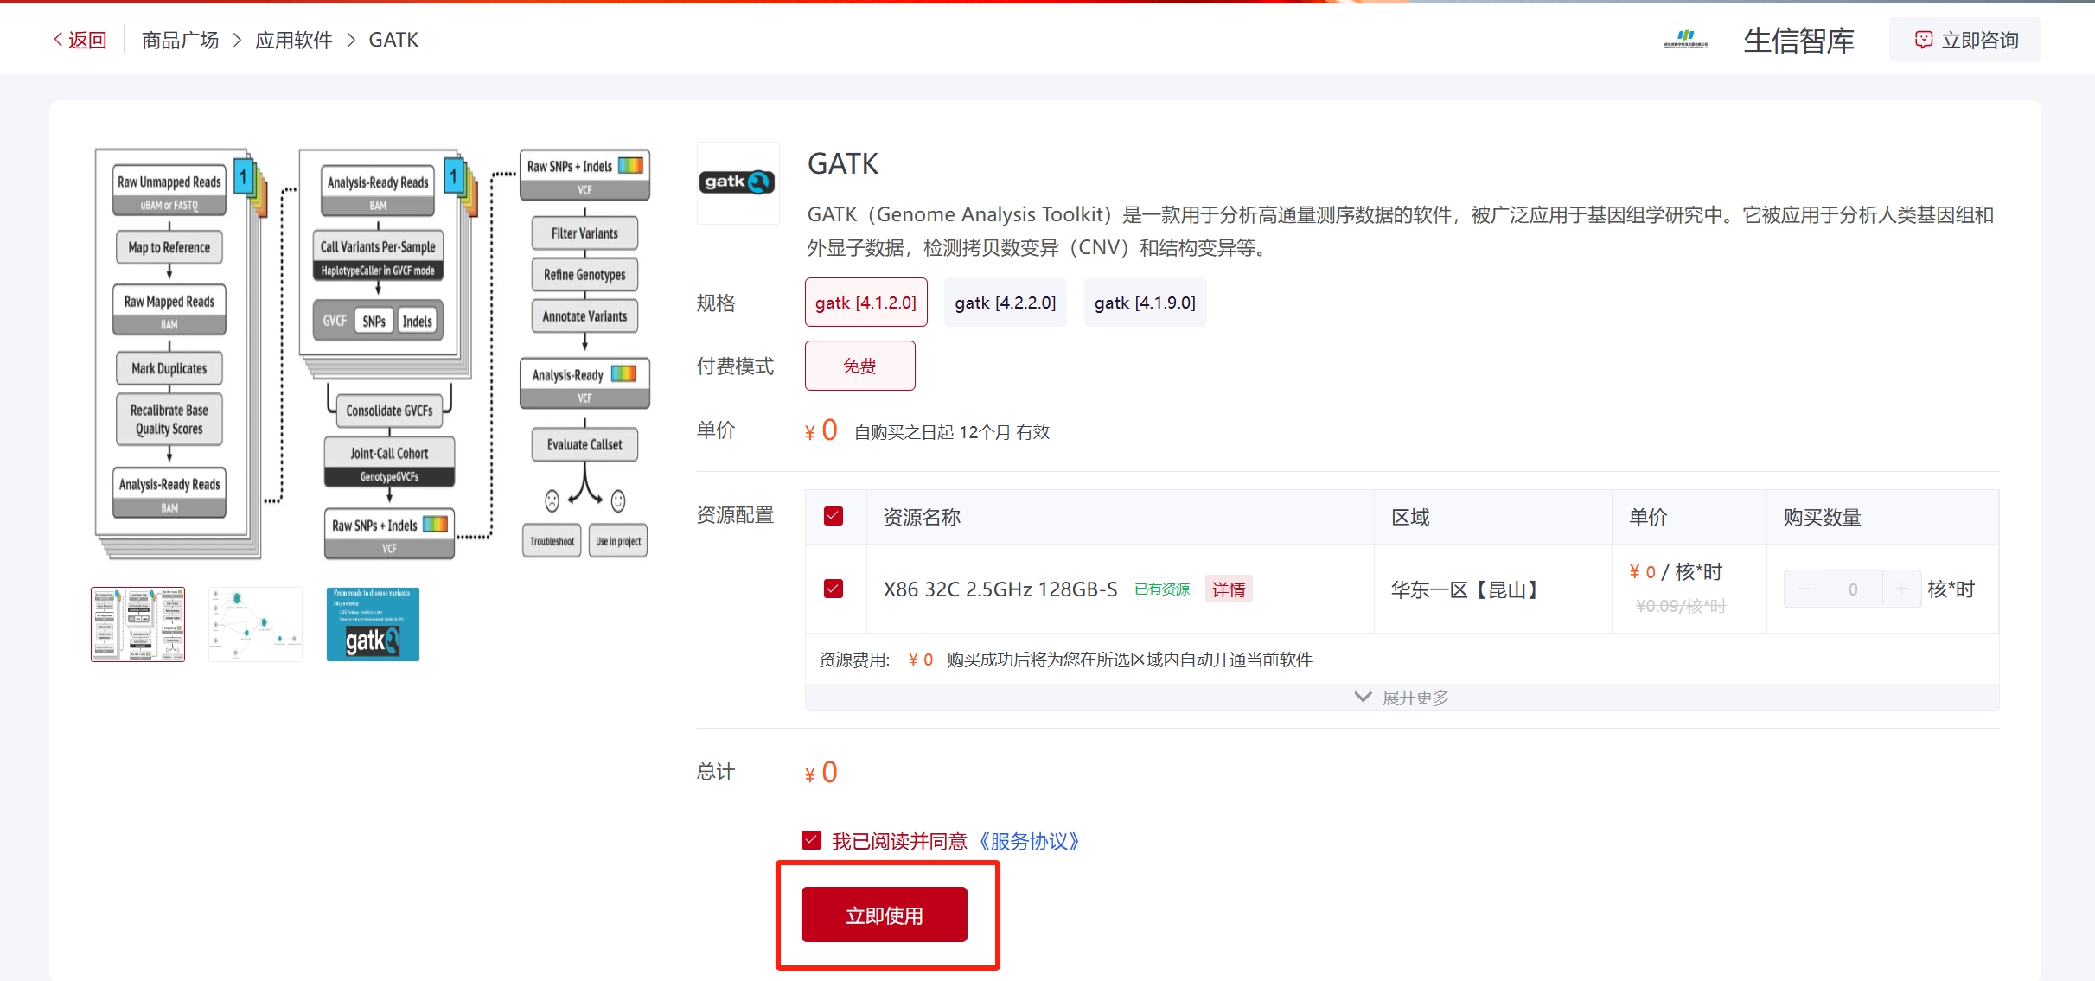Image resolution: width=2095 pixels, height=981 pixels.
Task: Click the plus quantity increment button
Action: click(x=1901, y=589)
